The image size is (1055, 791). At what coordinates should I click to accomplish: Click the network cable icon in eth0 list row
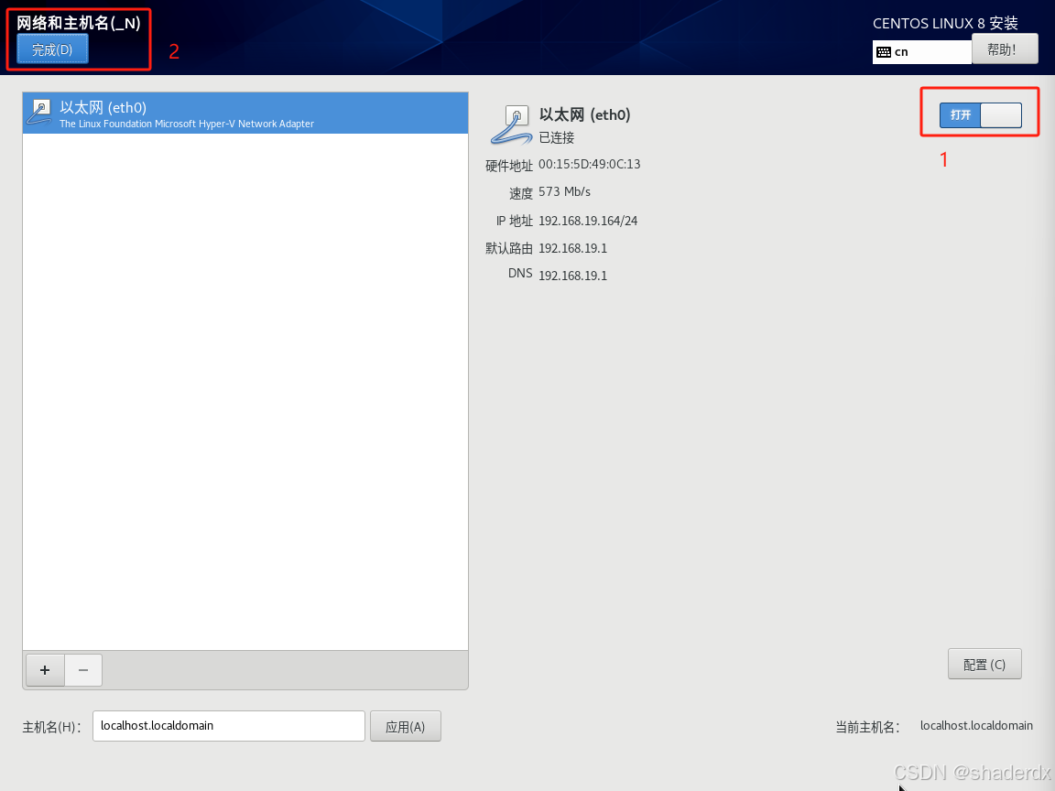point(39,113)
